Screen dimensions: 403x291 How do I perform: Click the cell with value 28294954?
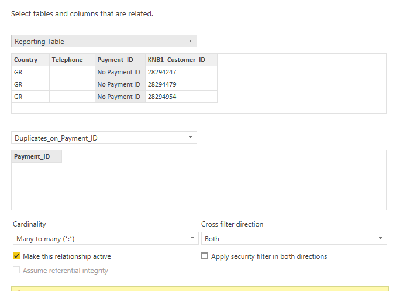[x=181, y=97]
